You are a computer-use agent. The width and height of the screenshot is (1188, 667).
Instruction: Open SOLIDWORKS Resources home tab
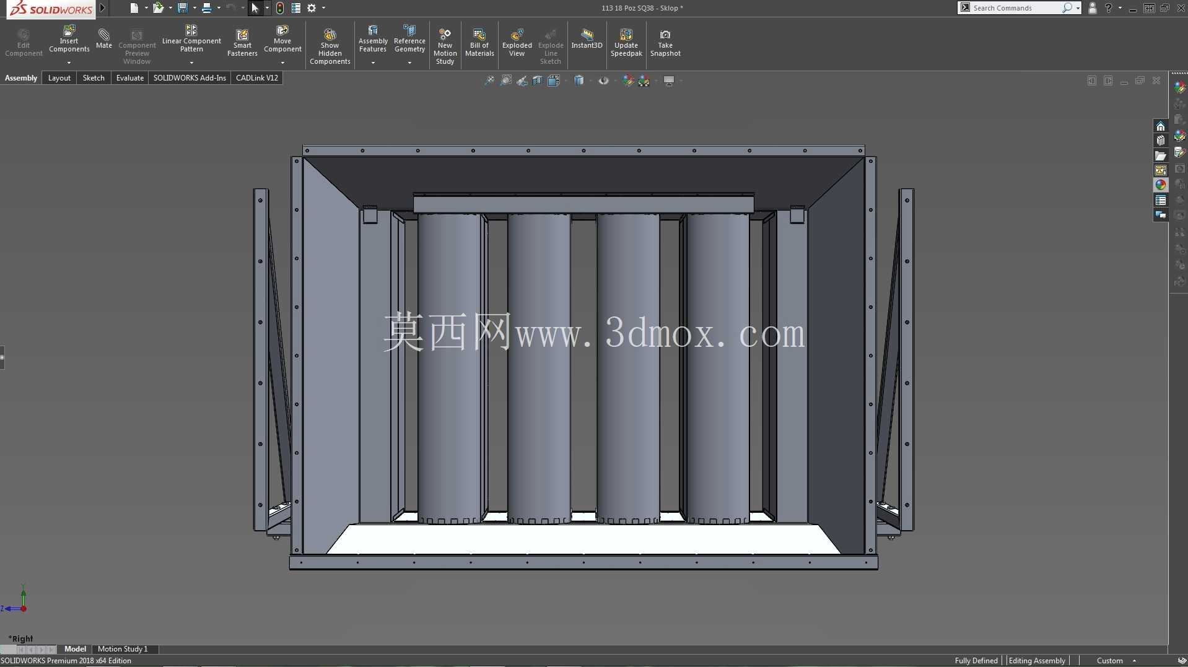(1160, 126)
